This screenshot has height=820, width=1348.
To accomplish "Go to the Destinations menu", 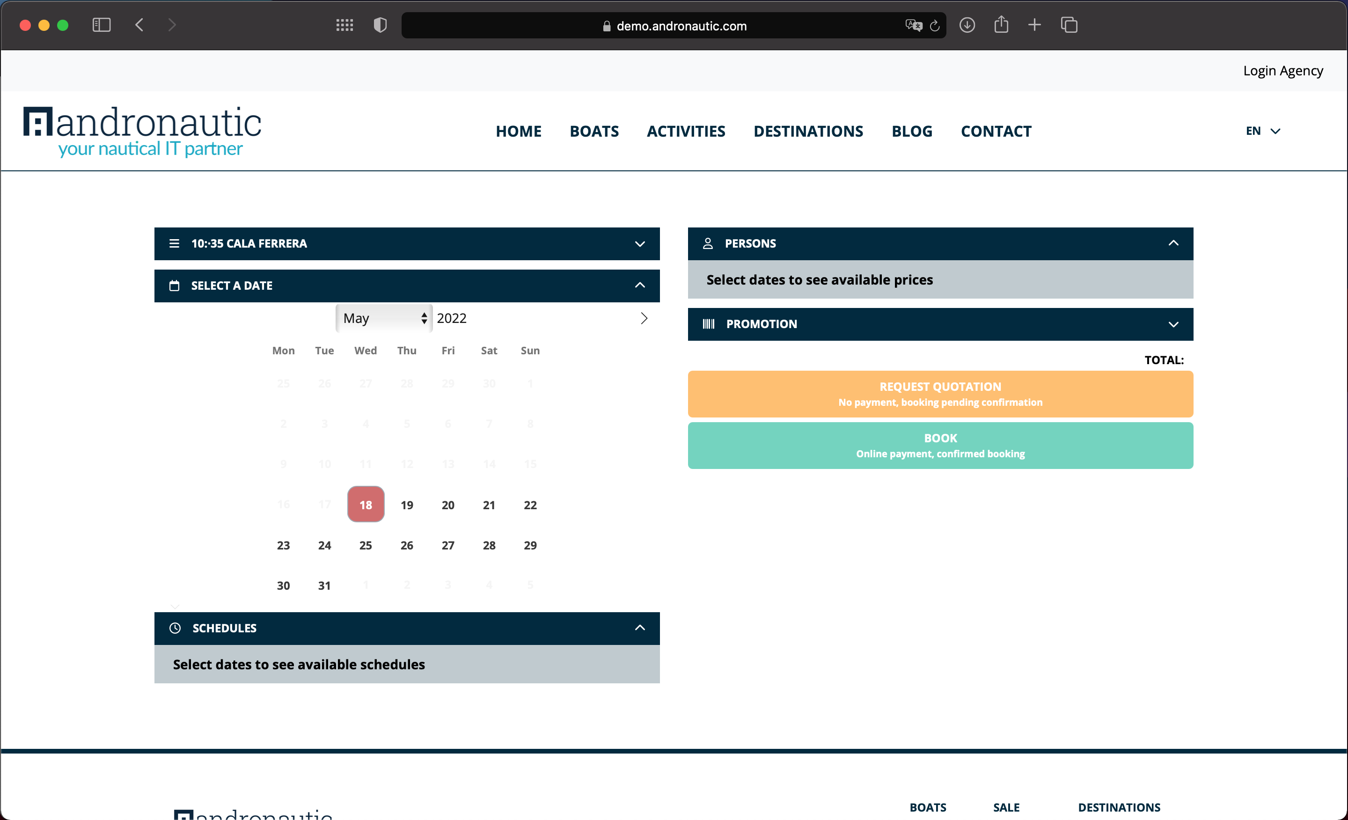I will [x=808, y=132].
